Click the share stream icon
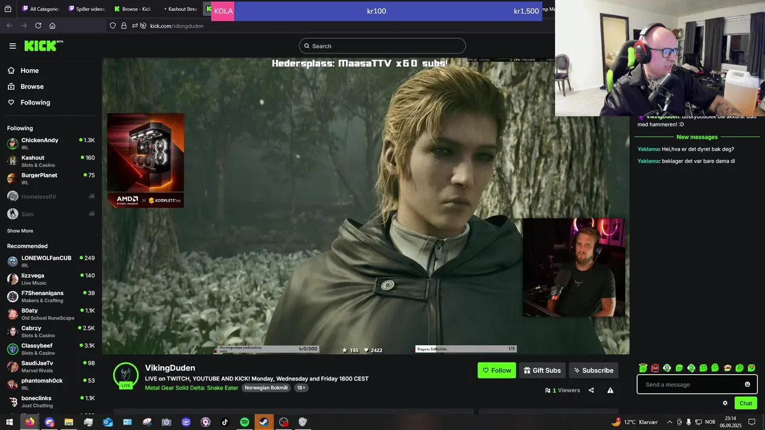 click(591, 390)
